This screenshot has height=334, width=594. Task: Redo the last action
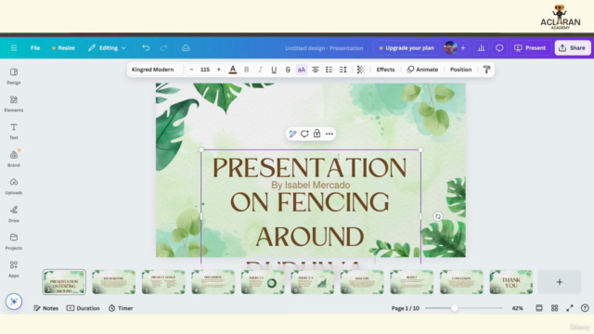click(x=163, y=48)
